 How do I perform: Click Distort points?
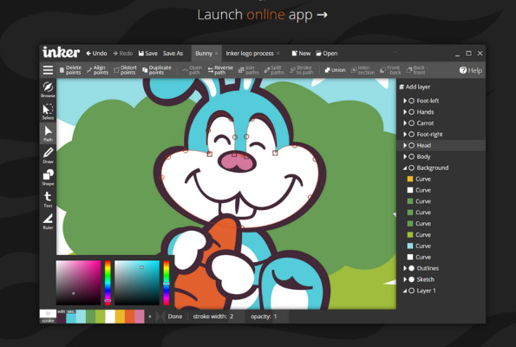[x=125, y=70]
